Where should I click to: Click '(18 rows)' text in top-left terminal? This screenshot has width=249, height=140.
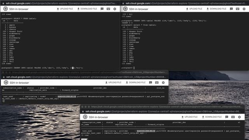[x=6, y=64]
